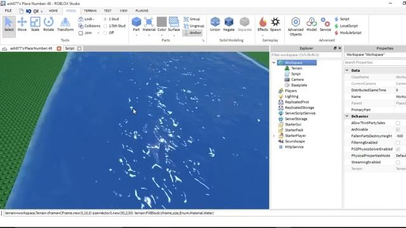This screenshot has width=406, height=228.
Task: Click the Service icon
Action: click(x=325, y=25)
